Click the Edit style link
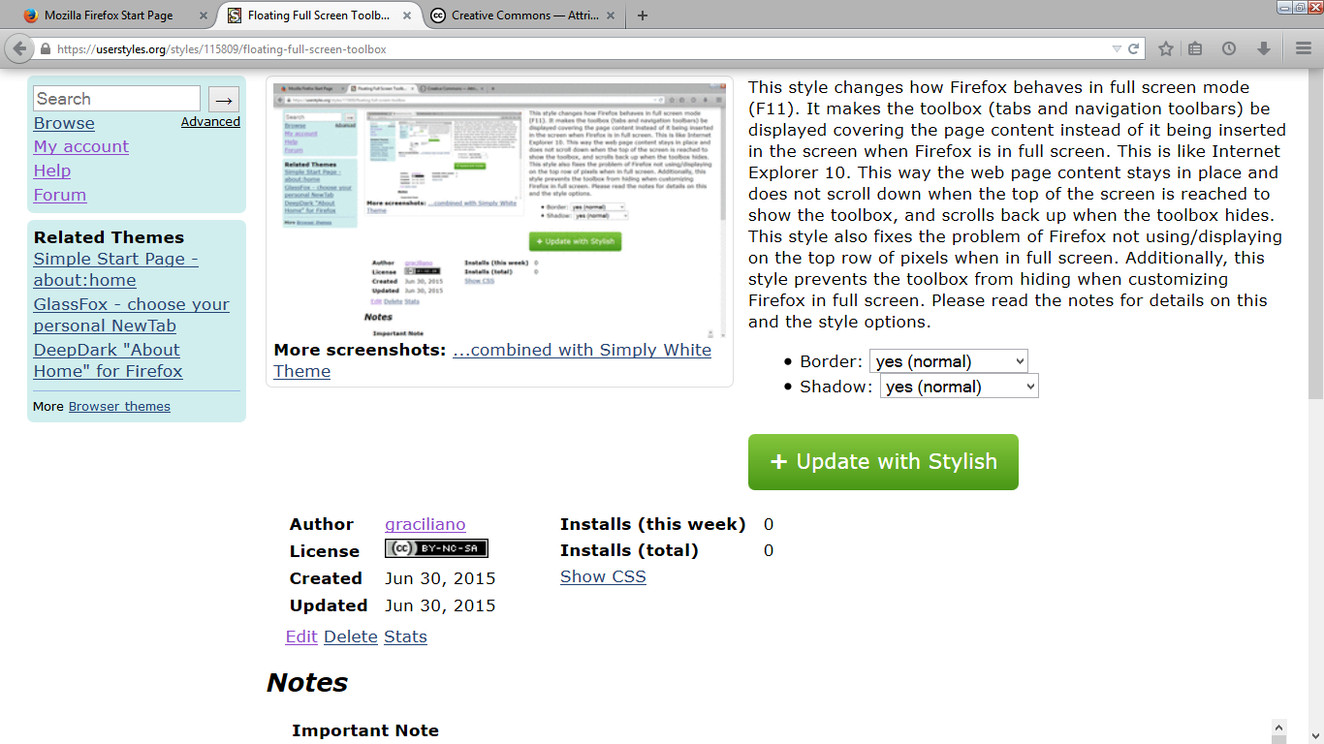 tap(301, 636)
